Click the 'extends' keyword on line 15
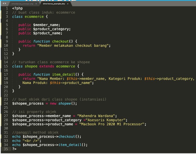This screenshot has width=196, height=154. 47,66
